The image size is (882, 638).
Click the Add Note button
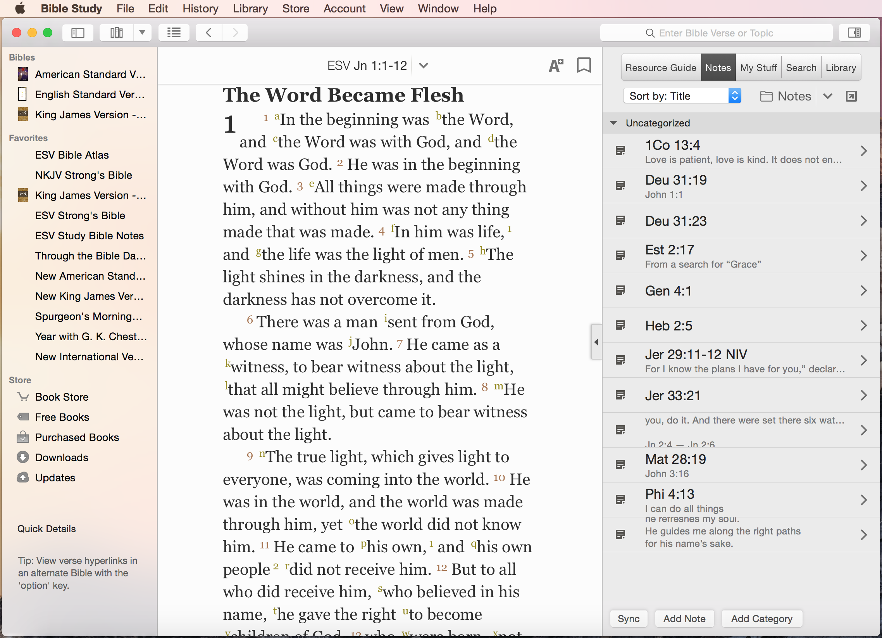pos(684,619)
